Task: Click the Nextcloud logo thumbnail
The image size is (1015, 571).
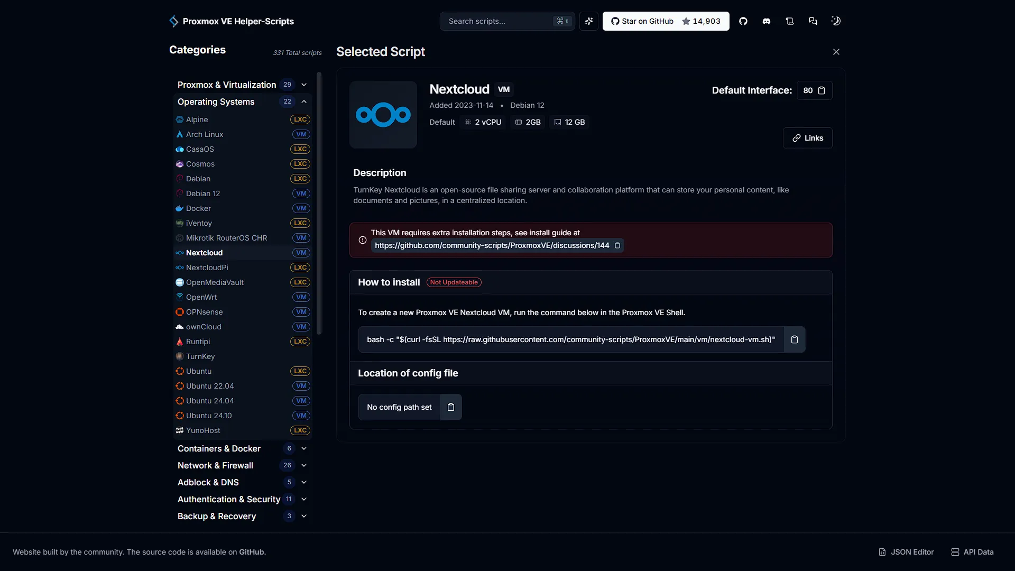Action: coord(383,115)
